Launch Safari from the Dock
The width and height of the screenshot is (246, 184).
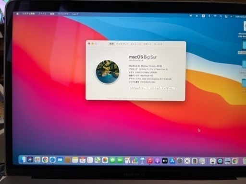[x=52, y=160]
